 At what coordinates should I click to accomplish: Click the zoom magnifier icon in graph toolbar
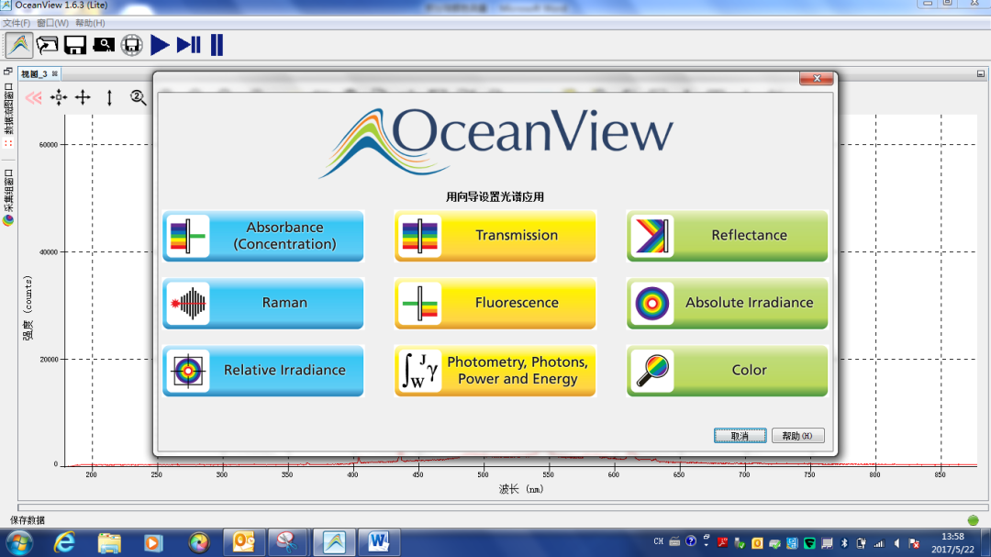pyautogui.click(x=139, y=97)
